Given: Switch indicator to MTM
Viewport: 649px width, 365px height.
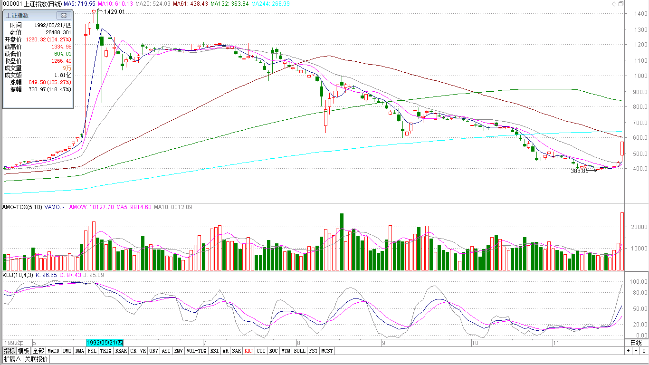Looking at the screenshot, I should [x=286, y=351].
